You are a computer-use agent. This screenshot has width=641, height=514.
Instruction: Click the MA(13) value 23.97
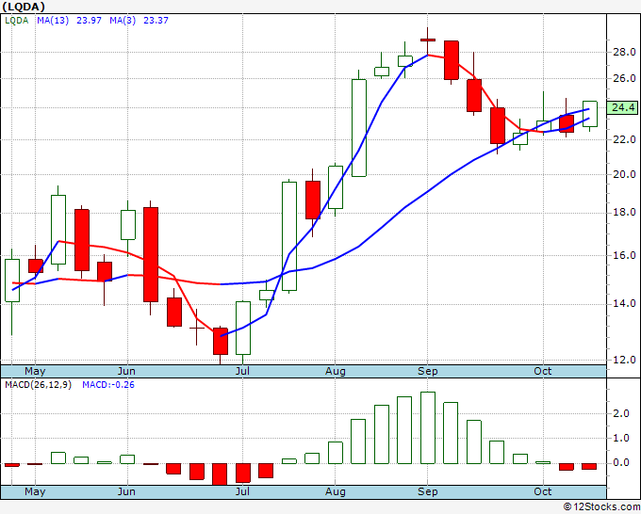(x=89, y=21)
